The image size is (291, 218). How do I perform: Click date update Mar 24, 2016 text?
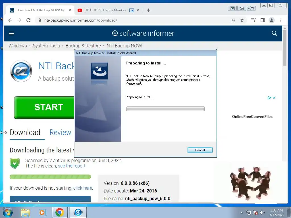coord(143,191)
